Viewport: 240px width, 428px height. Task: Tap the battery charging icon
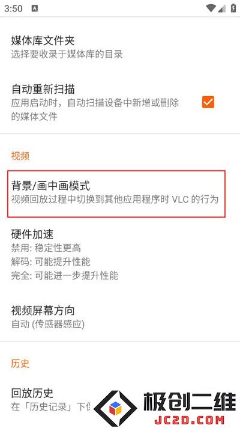[x=233, y=8]
